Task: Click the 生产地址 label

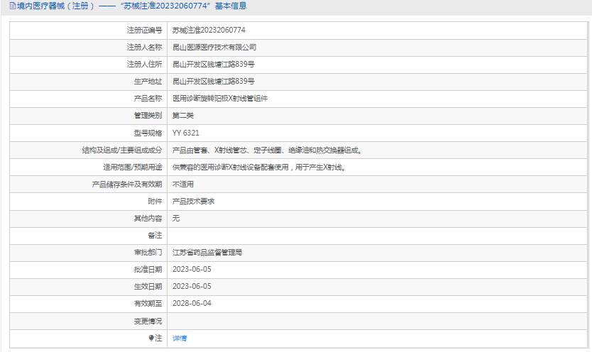Action: (x=148, y=81)
